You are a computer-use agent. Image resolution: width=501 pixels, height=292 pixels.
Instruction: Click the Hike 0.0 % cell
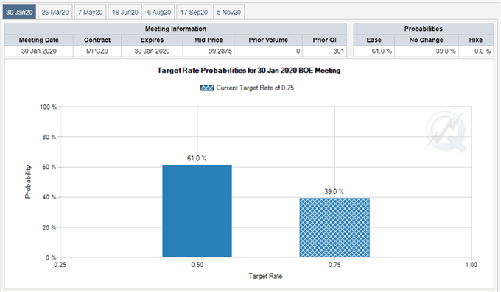click(476, 51)
